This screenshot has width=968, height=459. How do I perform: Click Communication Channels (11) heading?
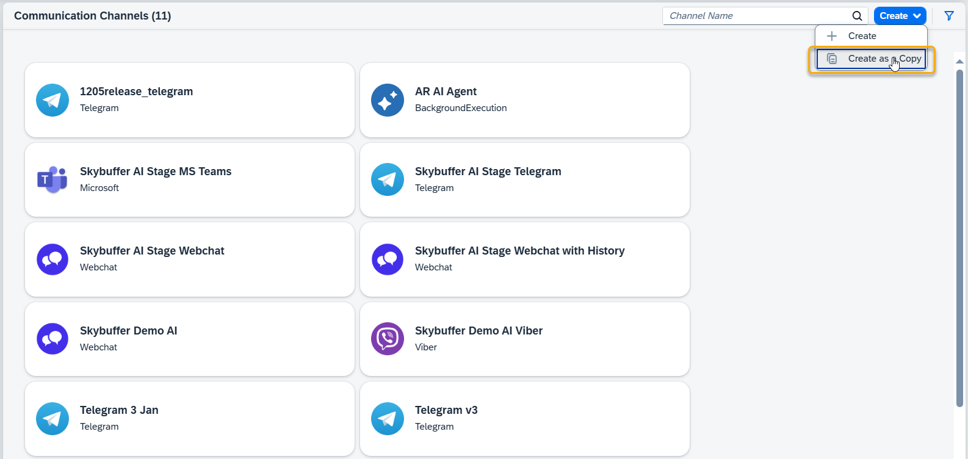[x=92, y=16]
